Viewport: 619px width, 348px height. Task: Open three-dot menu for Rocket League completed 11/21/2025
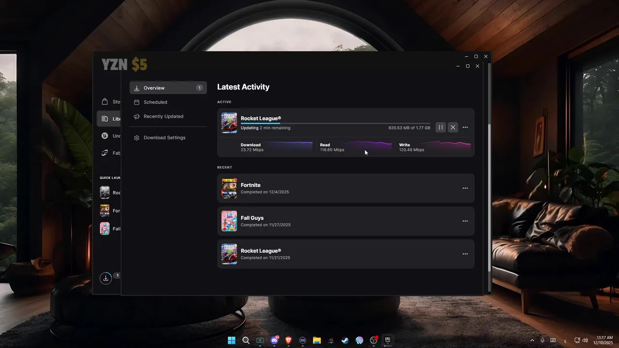coord(465,254)
